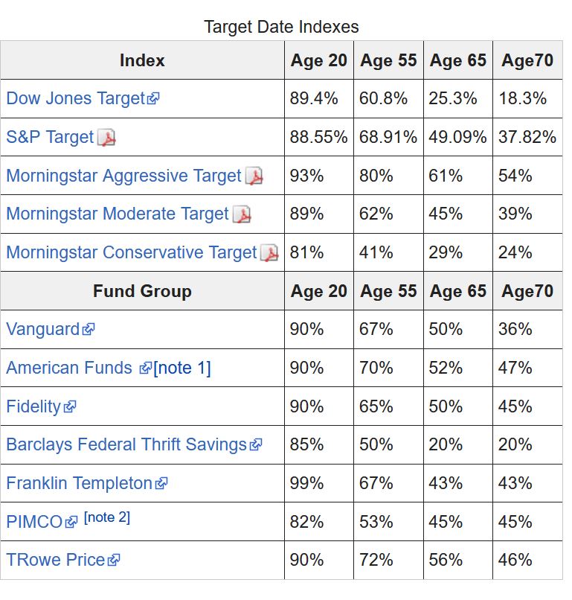572x600 pixels.
Task: Jump to note 1 reference
Action: 182,368
